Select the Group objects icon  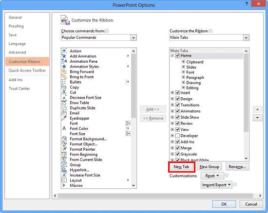pos(64,164)
